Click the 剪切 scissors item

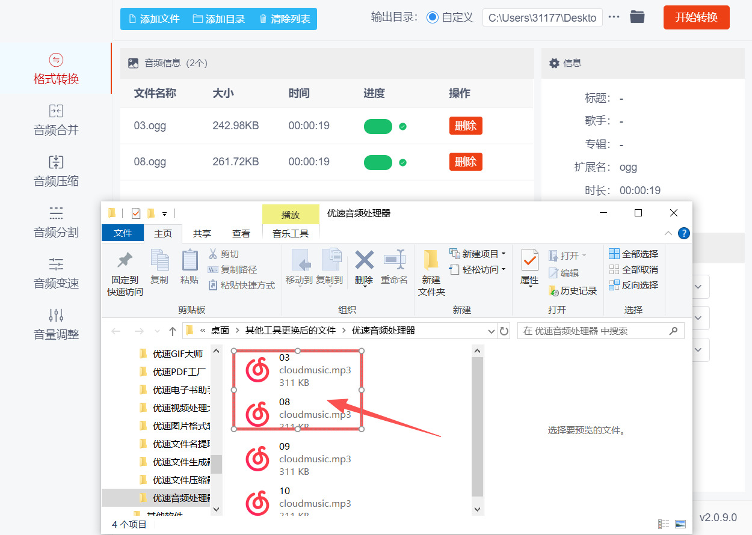pyautogui.click(x=224, y=254)
